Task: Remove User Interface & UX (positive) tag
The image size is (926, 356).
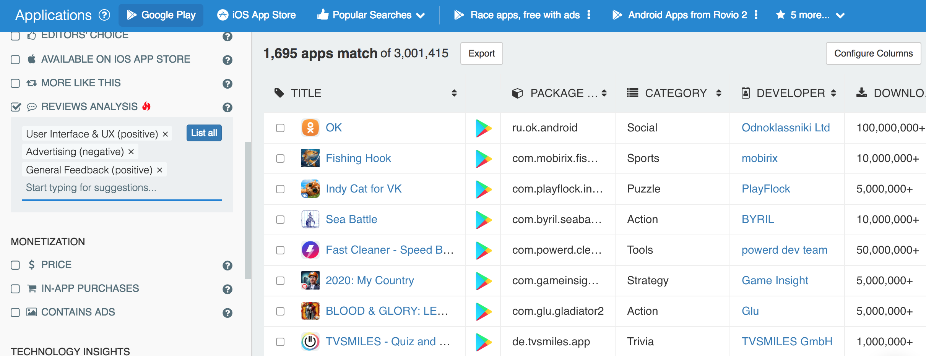Action: [165, 134]
